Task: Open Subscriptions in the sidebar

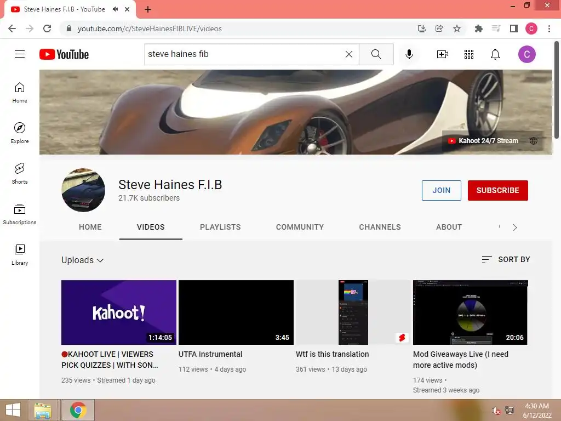Action: (20, 214)
